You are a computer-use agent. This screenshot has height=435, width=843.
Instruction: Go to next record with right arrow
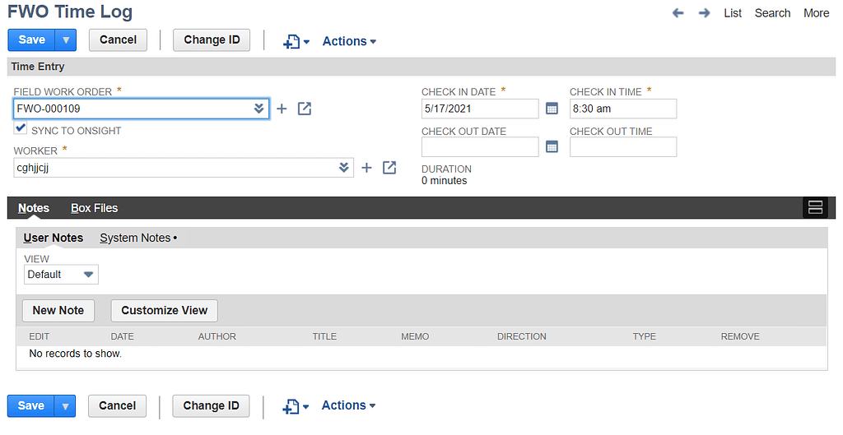tap(705, 13)
